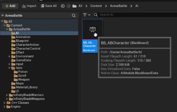Image resolution: width=177 pixels, height=112 pixels.
Task: Select the Scroll folder
Action: [x=20, y=76]
